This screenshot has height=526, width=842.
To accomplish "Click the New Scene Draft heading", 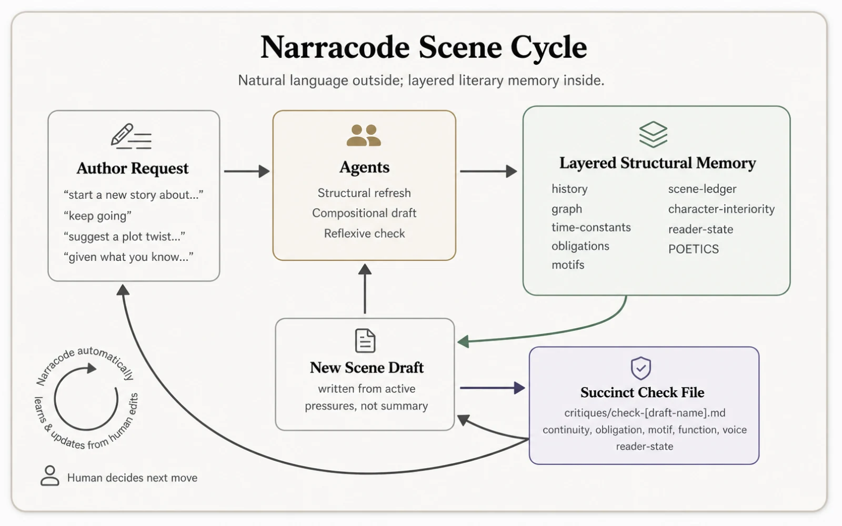I will click(x=366, y=368).
